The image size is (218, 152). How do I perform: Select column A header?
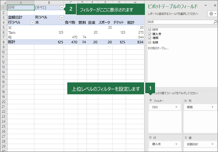point(21,2)
